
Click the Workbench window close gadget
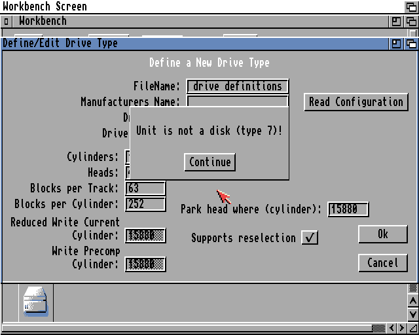(x=7, y=21)
